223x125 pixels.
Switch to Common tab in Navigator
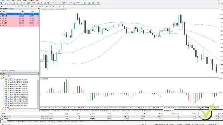click(4, 110)
